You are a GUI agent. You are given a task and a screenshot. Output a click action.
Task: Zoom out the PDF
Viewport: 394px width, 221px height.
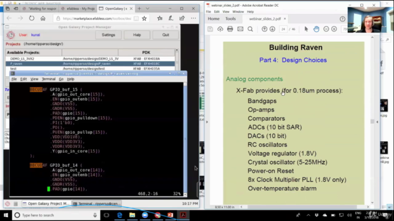pos(326,29)
